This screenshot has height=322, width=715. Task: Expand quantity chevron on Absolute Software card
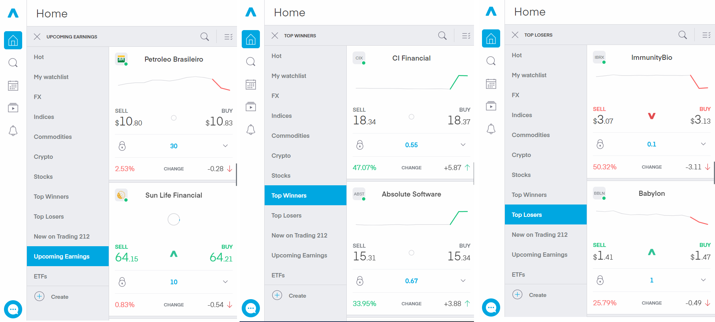[x=463, y=281]
